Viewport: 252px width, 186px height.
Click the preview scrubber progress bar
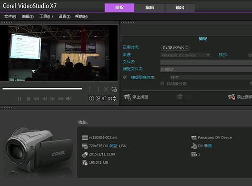click(x=42, y=89)
